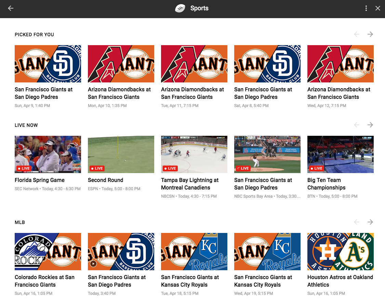Watch the live Big Ten Team Championships thumbnail
The height and width of the screenshot is (301, 385).
(x=341, y=154)
